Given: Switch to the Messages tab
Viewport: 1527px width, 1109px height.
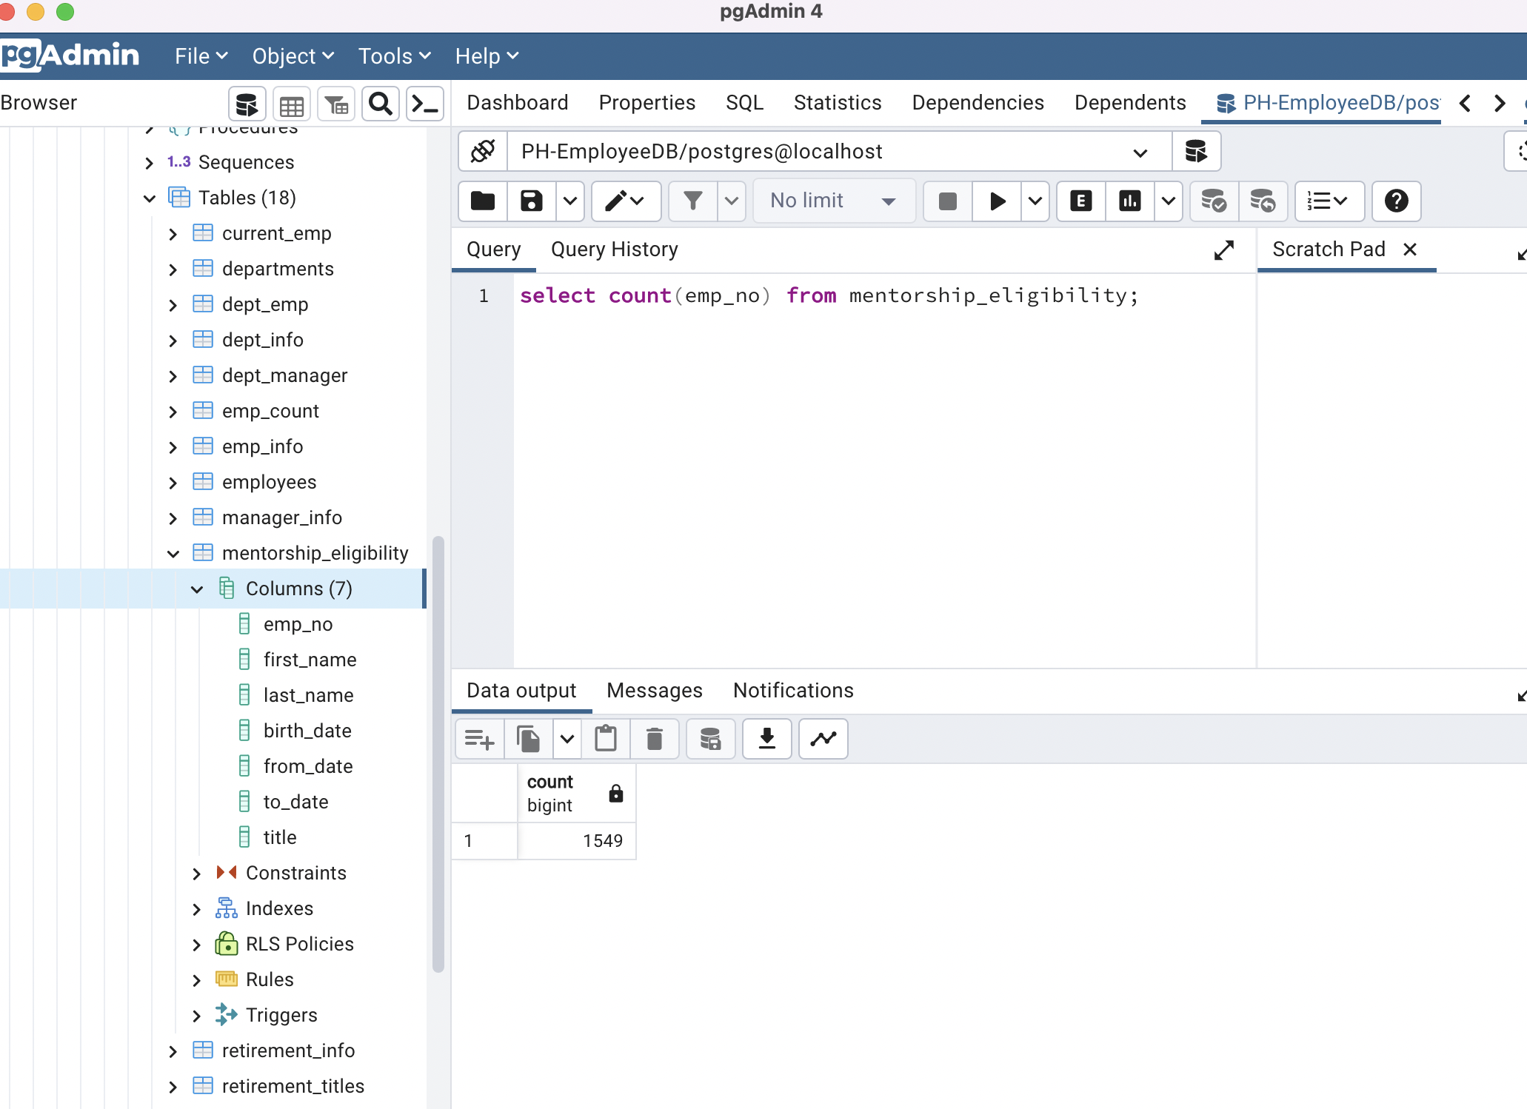Looking at the screenshot, I should 654,690.
